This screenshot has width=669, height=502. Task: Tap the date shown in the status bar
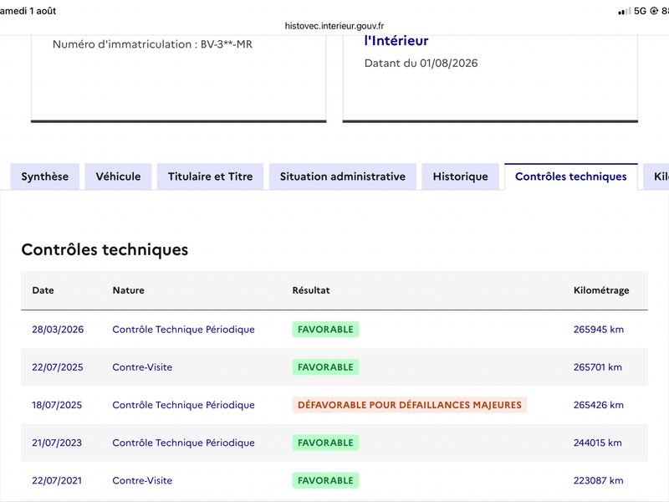coord(28,11)
